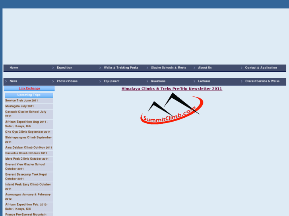Click the arrow icon before Lectures
The height and width of the screenshot is (216, 289).
tap(194, 81)
